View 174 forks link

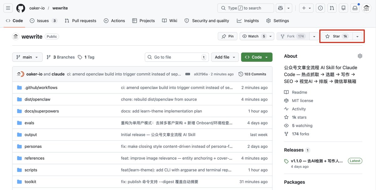click(297, 134)
